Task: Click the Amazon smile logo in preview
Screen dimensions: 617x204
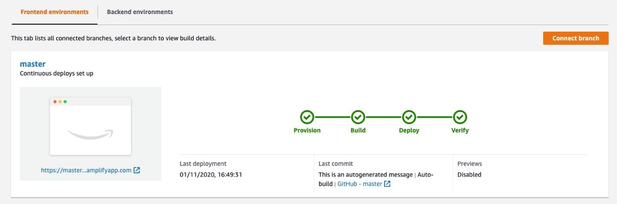Action: [x=90, y=134]
